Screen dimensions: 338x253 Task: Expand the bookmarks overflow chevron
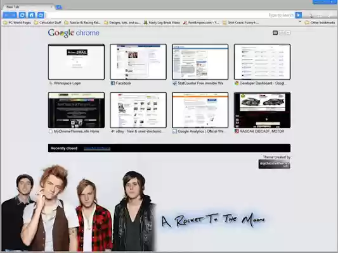coord(300,22)
